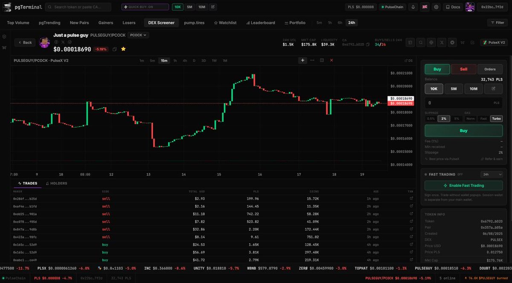Open the globe website icon in token header
This screenshot has width=512, height=283.
coord(431,42)
